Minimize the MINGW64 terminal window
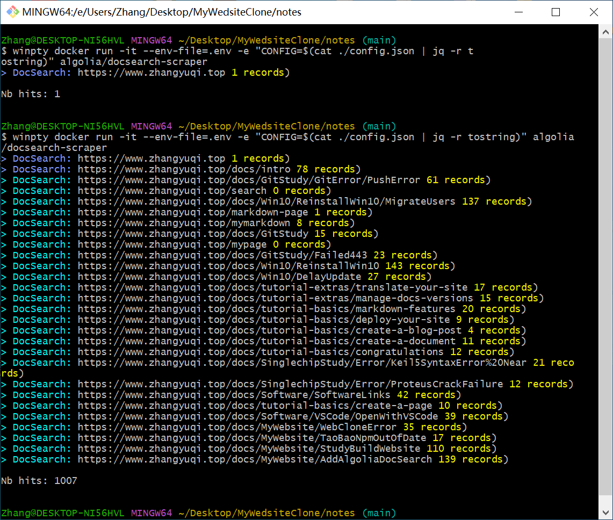 click(519, 12)
